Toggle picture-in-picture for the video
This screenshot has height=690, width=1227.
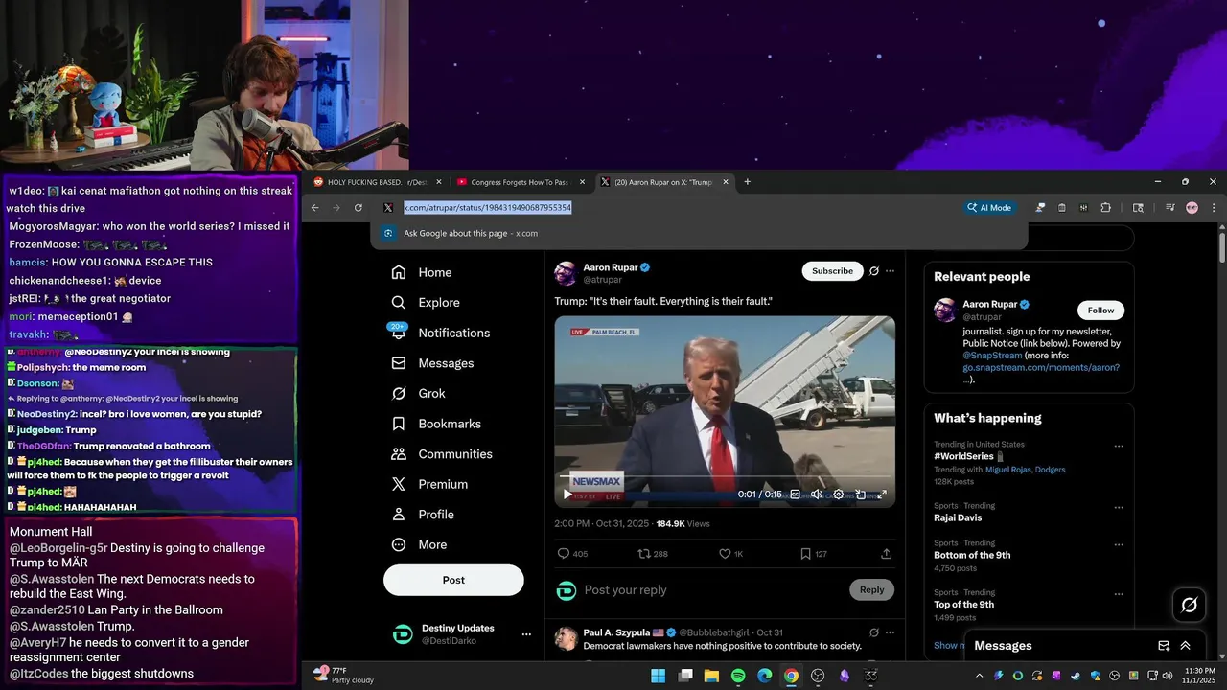click(x=860, y=494)
